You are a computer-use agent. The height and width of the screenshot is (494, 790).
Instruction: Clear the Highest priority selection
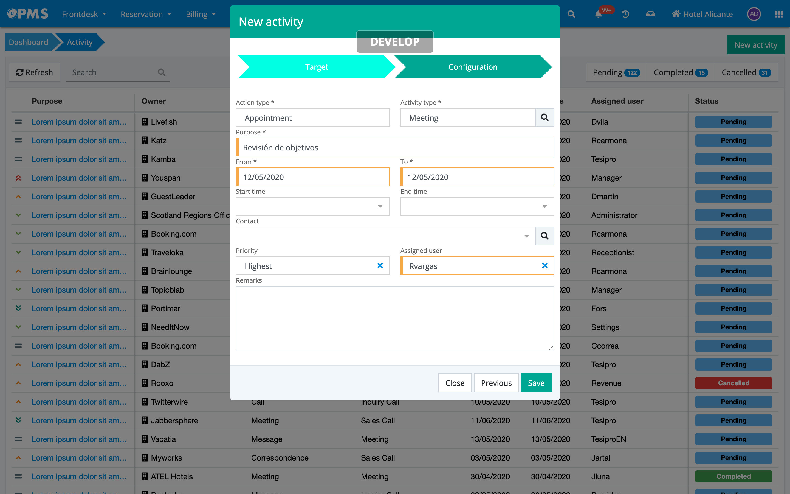pos(380,266)
